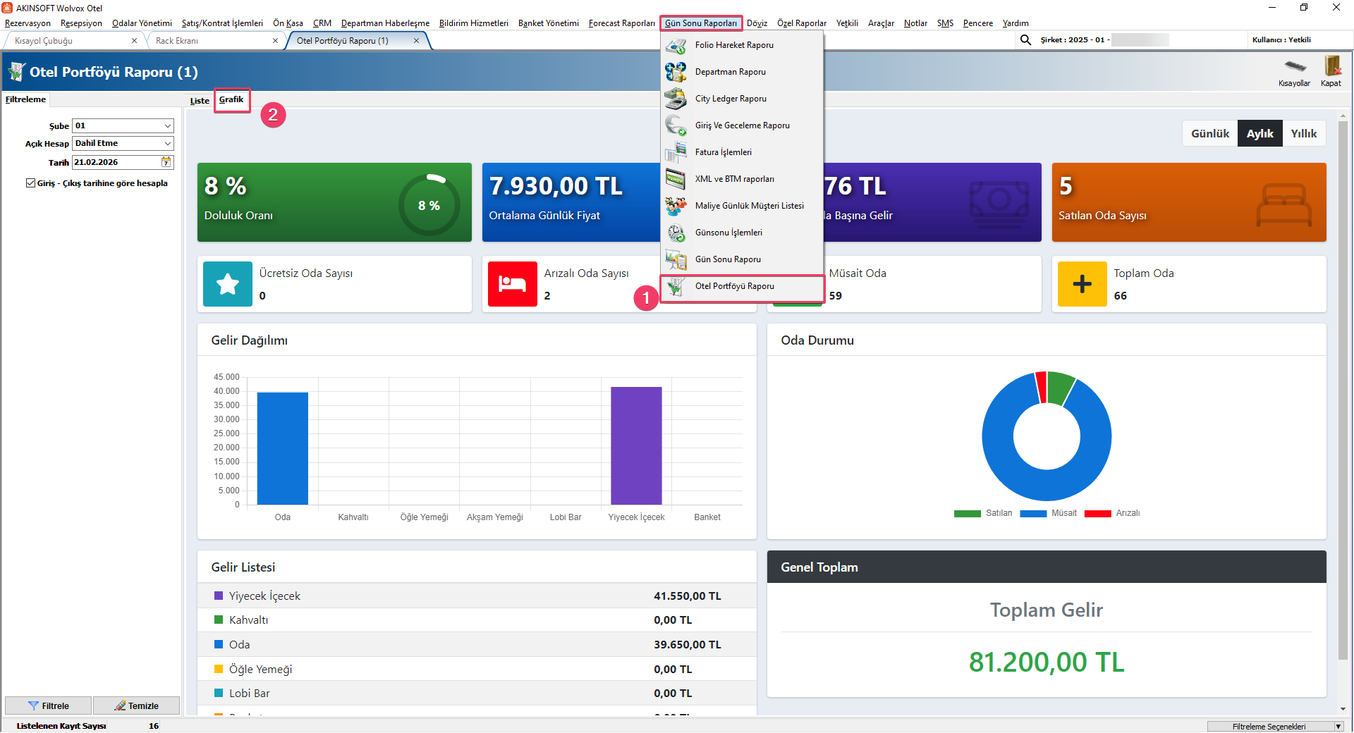This screenshot has height=733, width=1354.
Task: Open Departman Raporu from the menu
Action: 730,72
